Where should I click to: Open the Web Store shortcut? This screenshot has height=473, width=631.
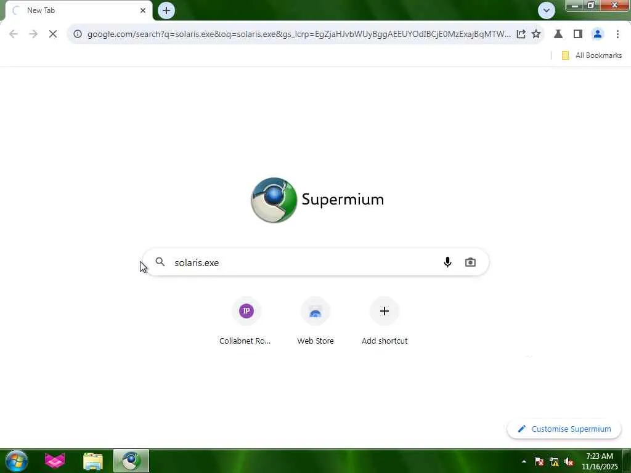click(315, 321)
